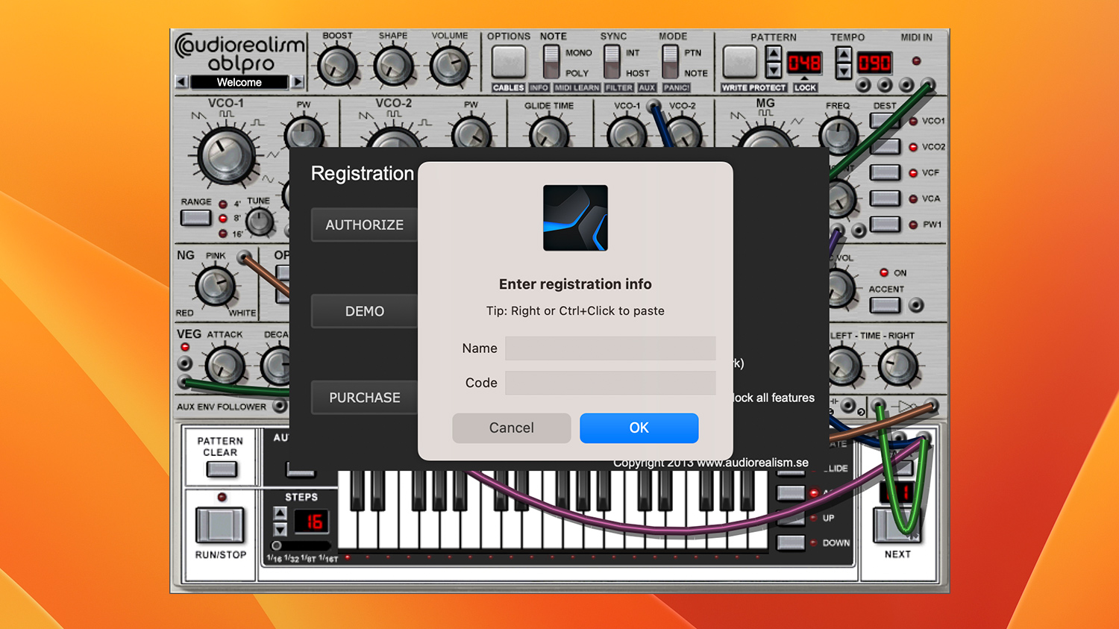This screenshot has width=1119, height=629.
Task: Click the app icon in the registration dialog
Action: [x=575, y=218]
